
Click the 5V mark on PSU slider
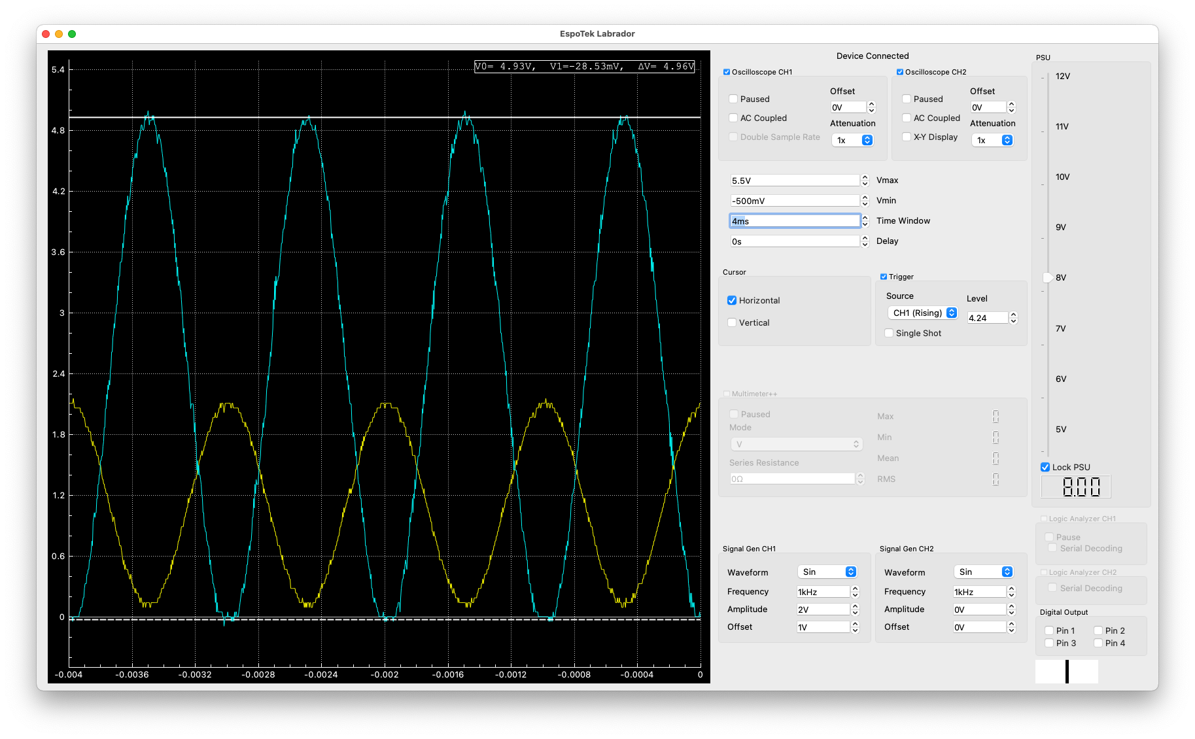click(1061, 430)
